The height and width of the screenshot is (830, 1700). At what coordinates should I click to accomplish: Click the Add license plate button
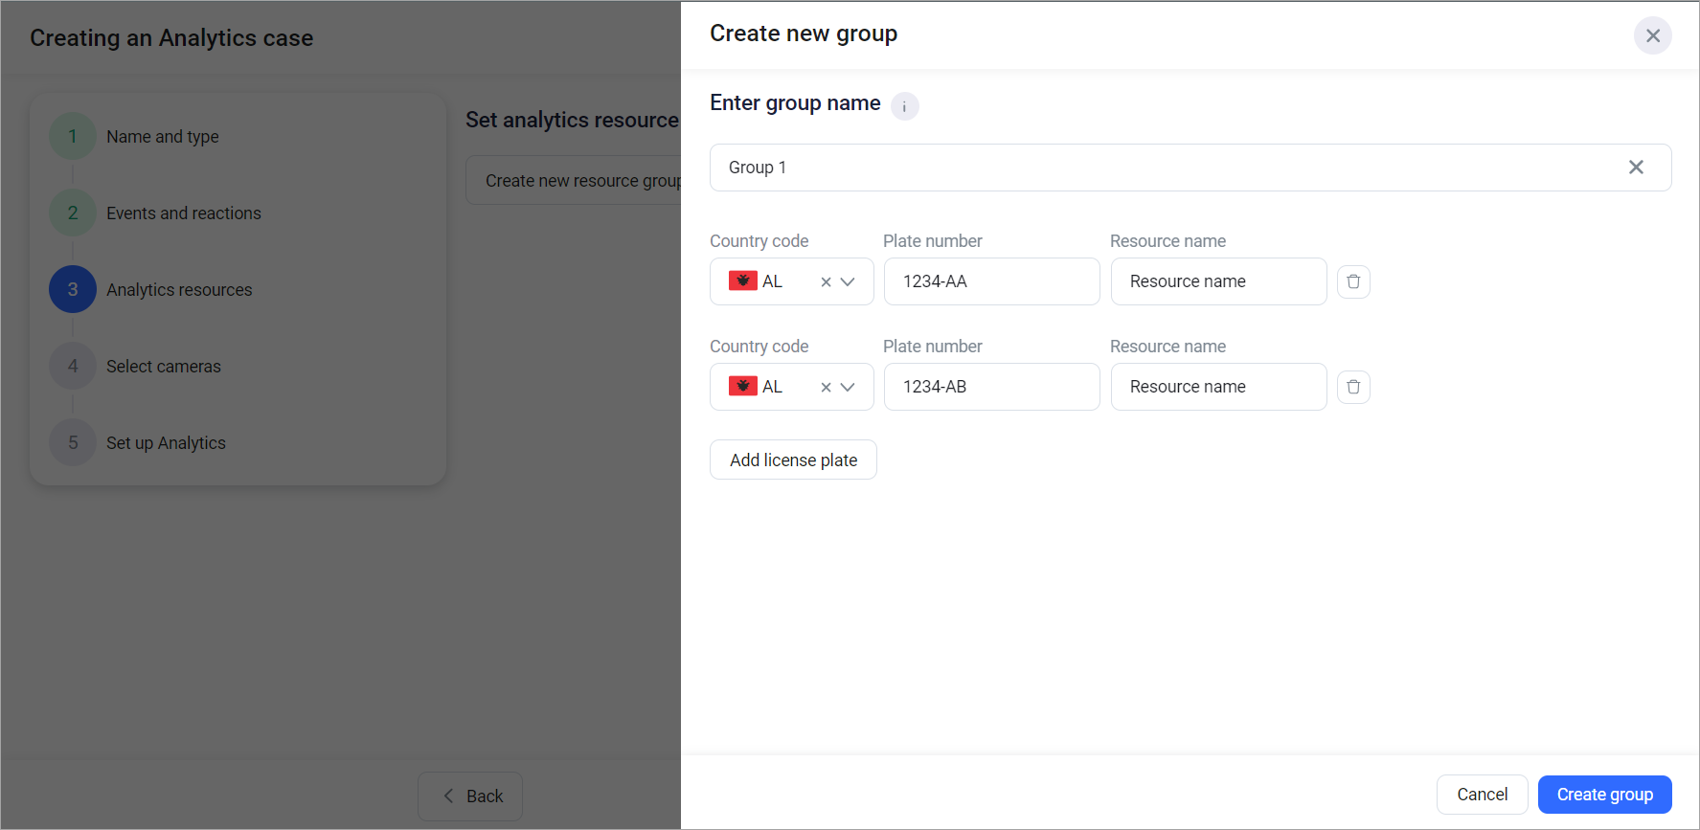point(793,460)
